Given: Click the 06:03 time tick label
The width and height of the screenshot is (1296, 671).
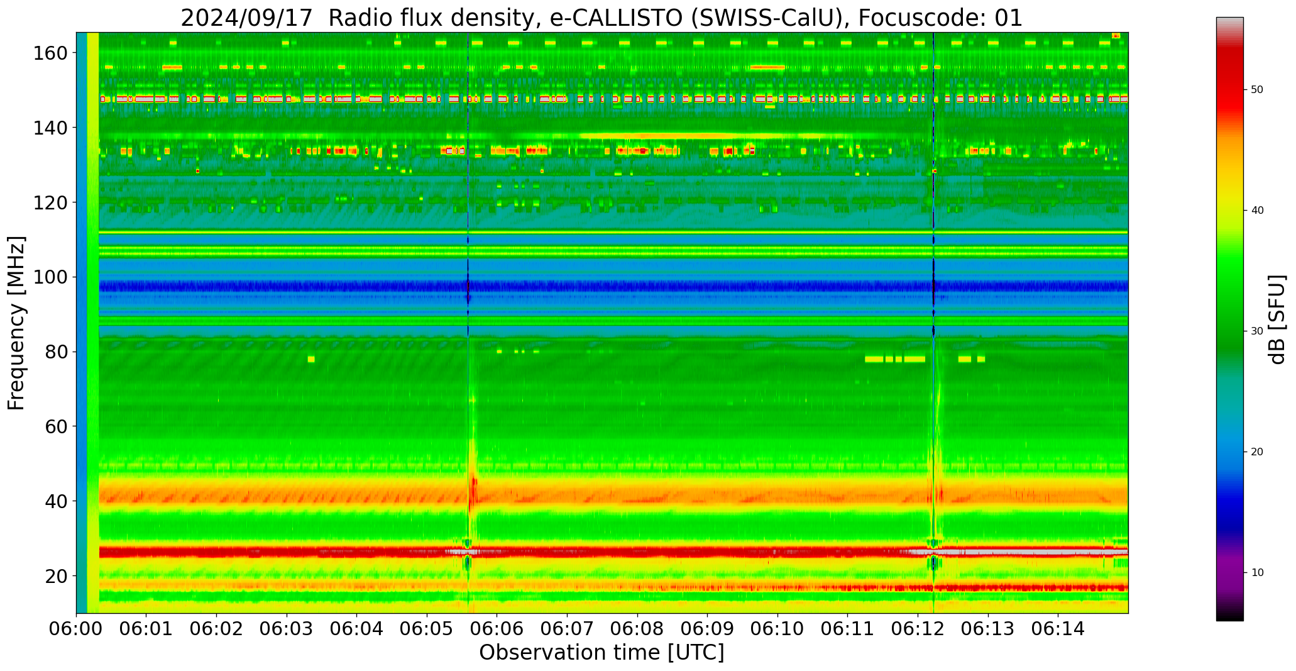Looking at the screenshot, I should tap(287, 628).
